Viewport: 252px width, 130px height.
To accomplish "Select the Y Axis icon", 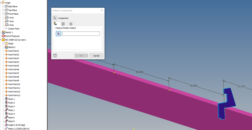I will pyautogui.click(x=6, y=21).
